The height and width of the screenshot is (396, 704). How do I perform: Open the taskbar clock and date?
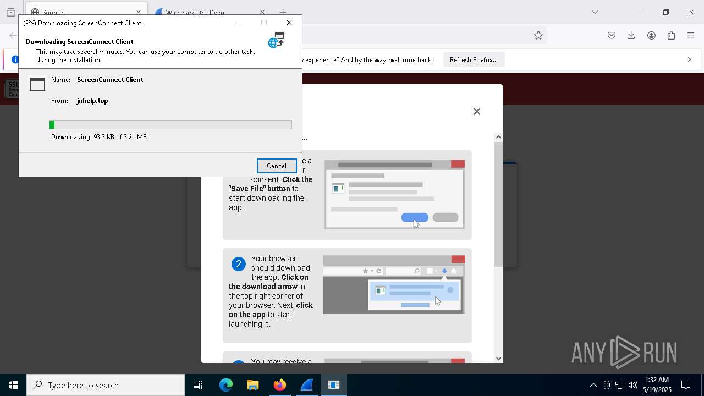(657, 385)
